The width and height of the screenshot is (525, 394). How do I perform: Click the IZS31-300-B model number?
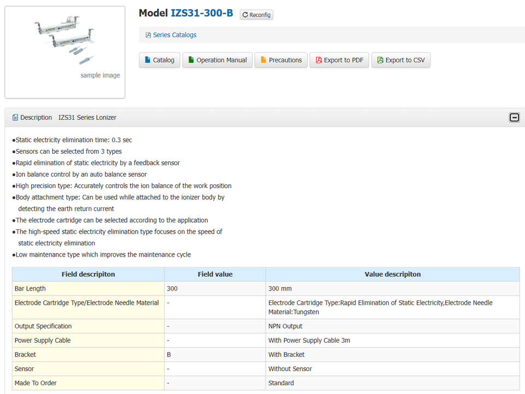pyautogui.click(x=202, y=13)
